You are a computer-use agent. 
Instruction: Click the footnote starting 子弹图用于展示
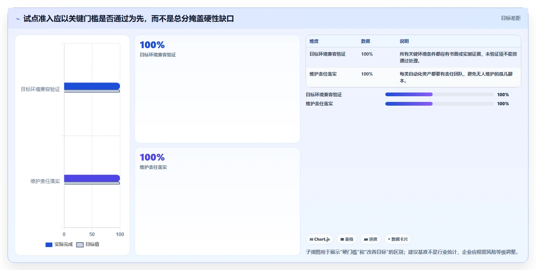click(x=413, y=252)
